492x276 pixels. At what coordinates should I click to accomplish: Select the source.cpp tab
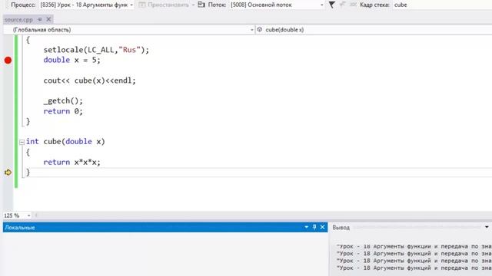point(18,19)
